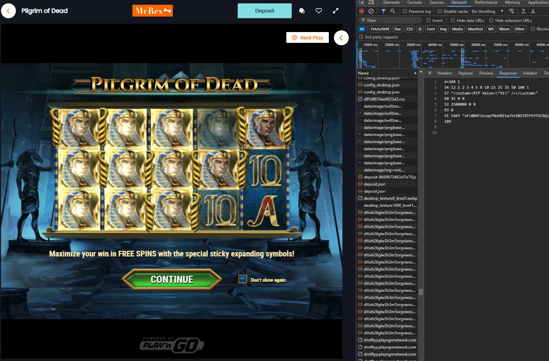Open the No throttling dropdown
Screen dimensions: 549x361
coord(488,11)
